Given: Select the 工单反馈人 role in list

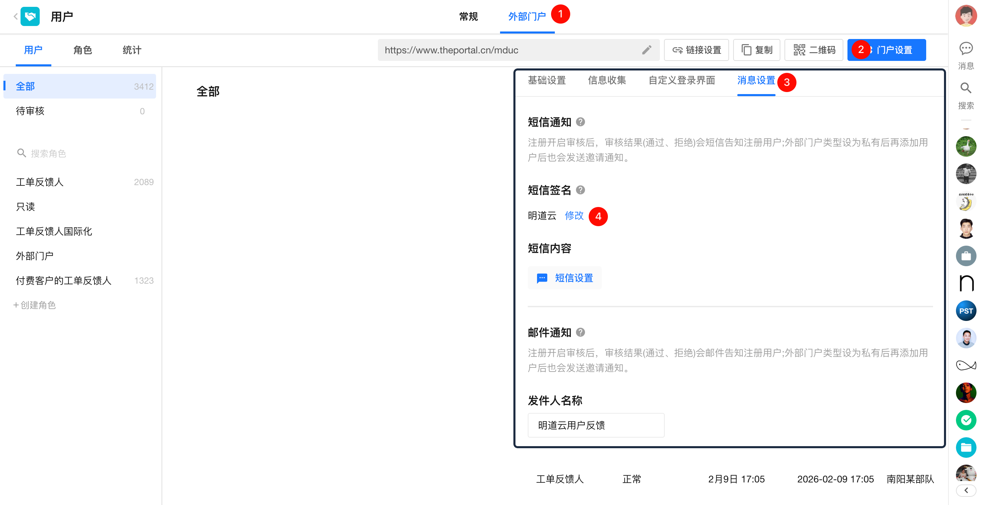Looking at the screenshot, I should pyautogui.click(x=40, y=182).
